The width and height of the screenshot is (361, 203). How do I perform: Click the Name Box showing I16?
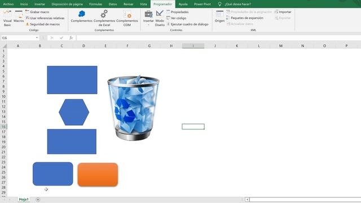17,38
